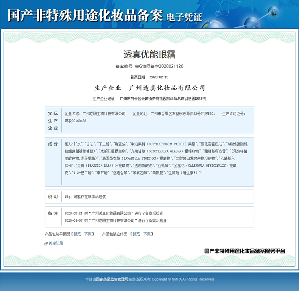Click the 成分 section label
This screenshot has height=291, width=299.
tap(53, 144)
